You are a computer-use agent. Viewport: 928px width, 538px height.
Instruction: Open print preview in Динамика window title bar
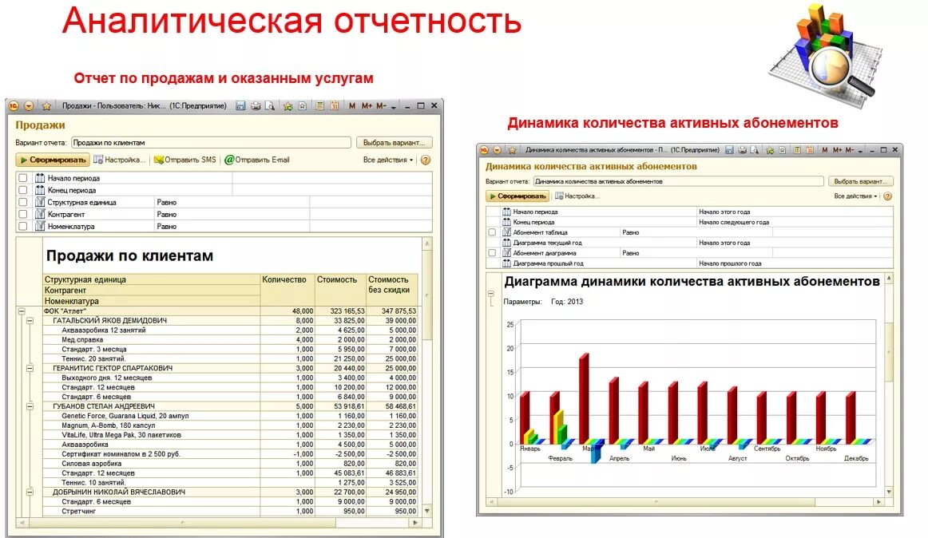[755, 150]
